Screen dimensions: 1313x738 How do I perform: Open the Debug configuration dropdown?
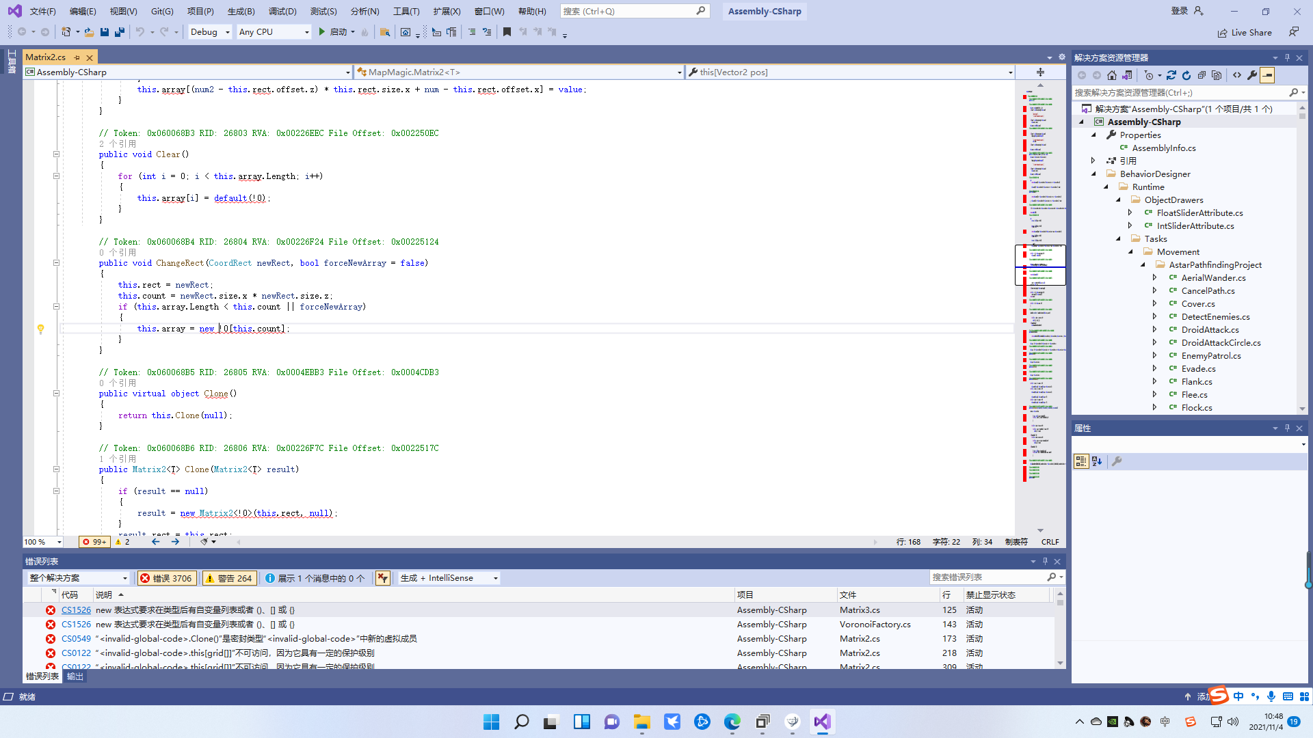210,32
